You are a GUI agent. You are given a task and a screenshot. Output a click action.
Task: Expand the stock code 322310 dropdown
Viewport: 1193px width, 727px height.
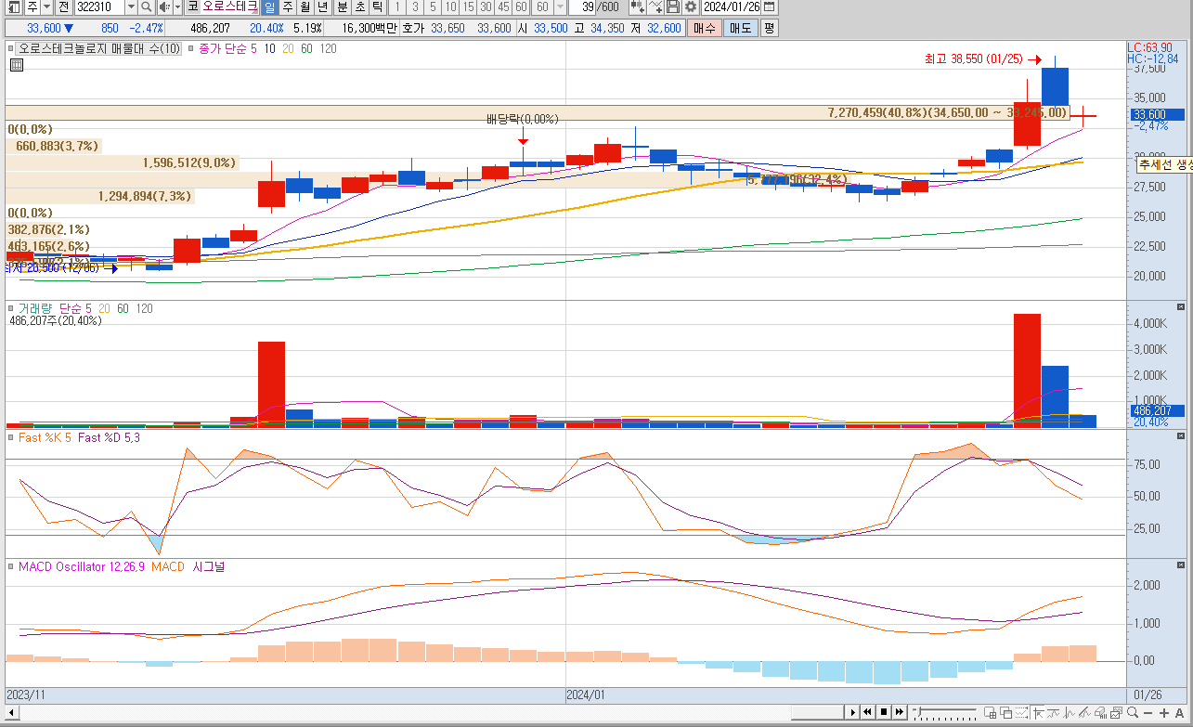coord(131,6)
